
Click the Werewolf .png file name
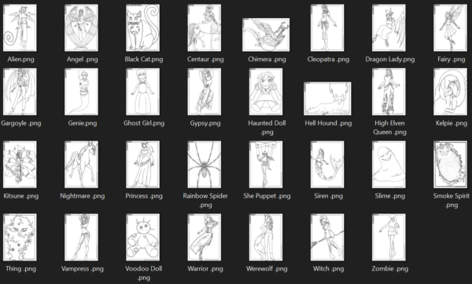tap(267, 268)
